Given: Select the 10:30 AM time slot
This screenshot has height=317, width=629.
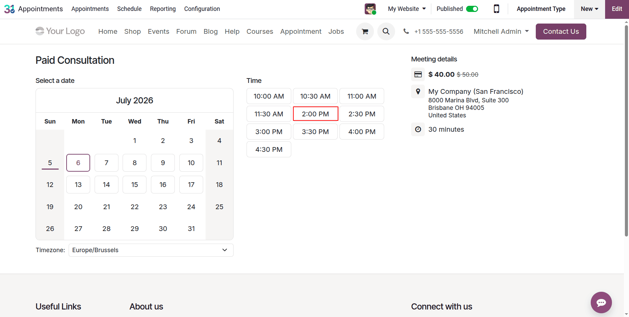Looking at the screenshot, I should 316,96.
